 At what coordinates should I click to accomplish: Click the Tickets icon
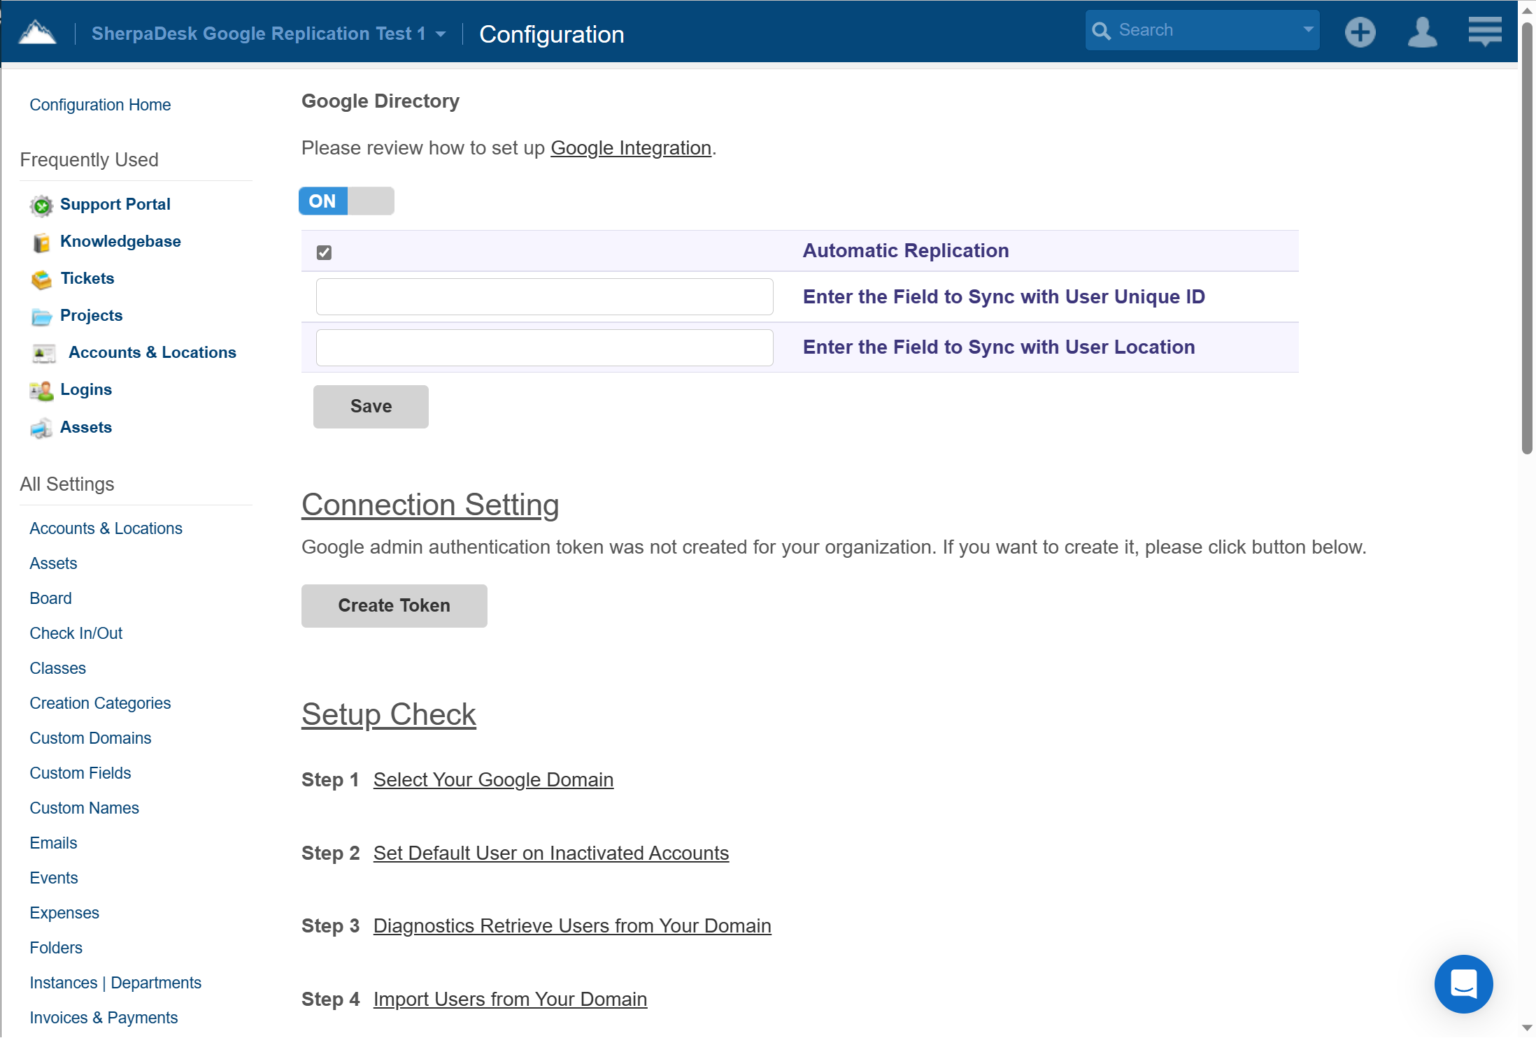point(41,279)
